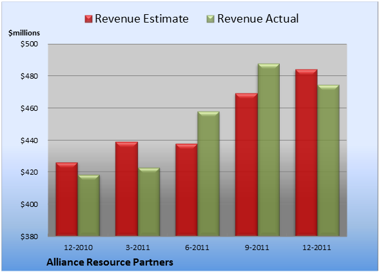
Task: Select the red estimate bar for 6-2011
Action: [186, 189]
